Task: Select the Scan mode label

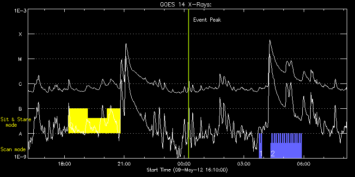Action: click(13, 149)
